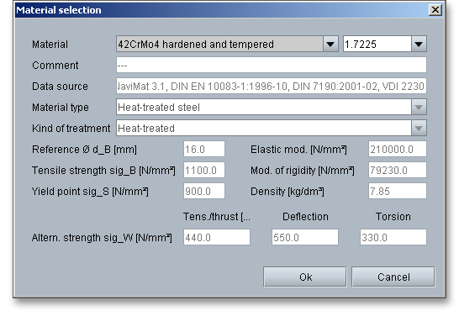
Task: Click the Tensile strength sig_B label
Action: point(103,171)
